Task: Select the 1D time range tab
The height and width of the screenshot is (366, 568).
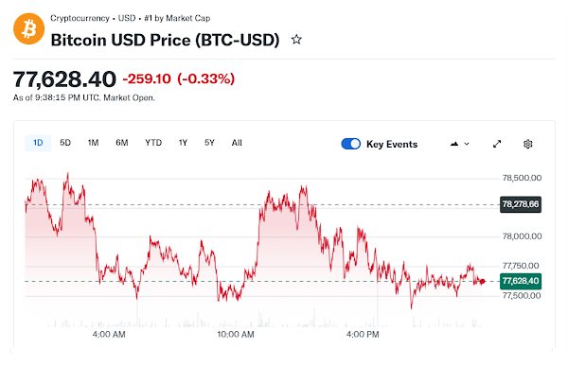Action: [x=38, y=143]
